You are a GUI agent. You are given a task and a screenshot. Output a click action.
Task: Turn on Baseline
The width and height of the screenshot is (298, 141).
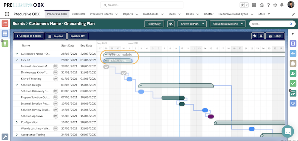(56, 36)
